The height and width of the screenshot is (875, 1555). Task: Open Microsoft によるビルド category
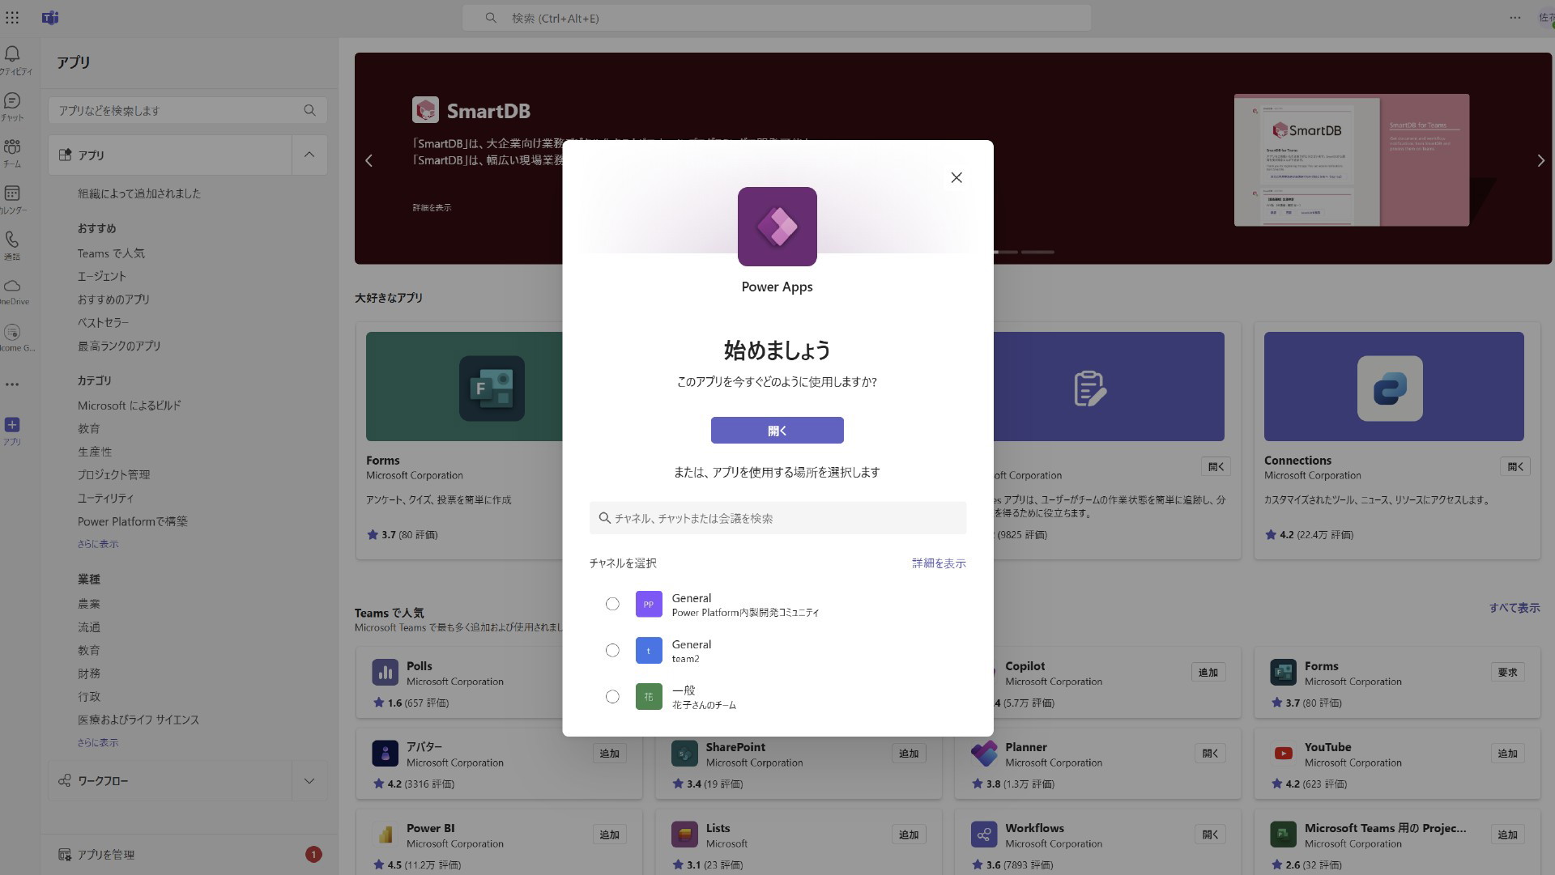click(130, 406)
